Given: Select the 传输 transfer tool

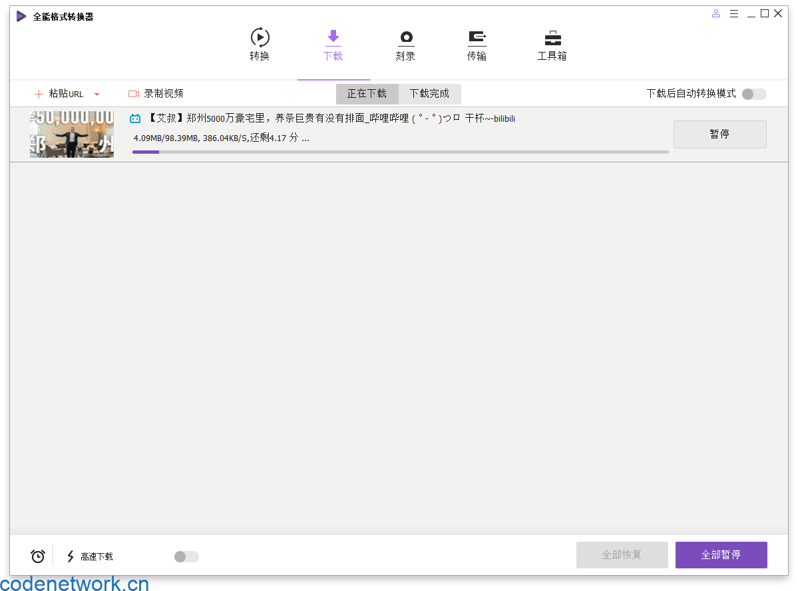Looking at the screenshot, I should click(477, 45).
